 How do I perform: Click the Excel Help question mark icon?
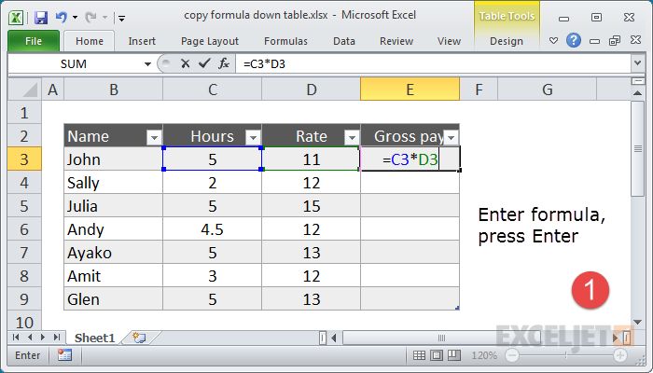click(574, 40)
